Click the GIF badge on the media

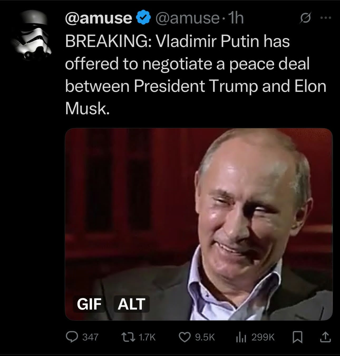(x=89, y=304)
